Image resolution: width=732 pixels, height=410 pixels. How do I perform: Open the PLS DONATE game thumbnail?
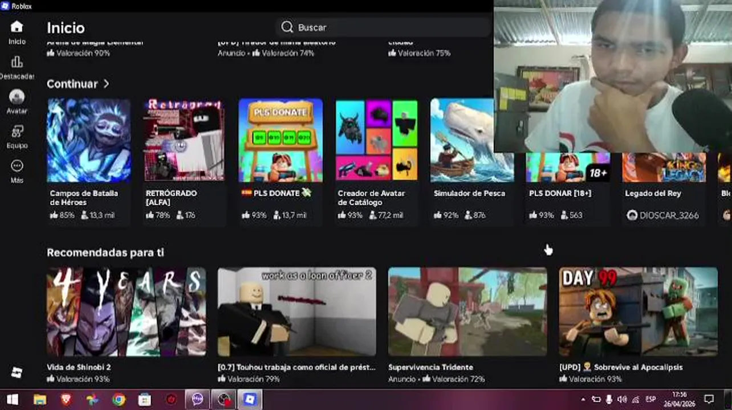(280, 141)
